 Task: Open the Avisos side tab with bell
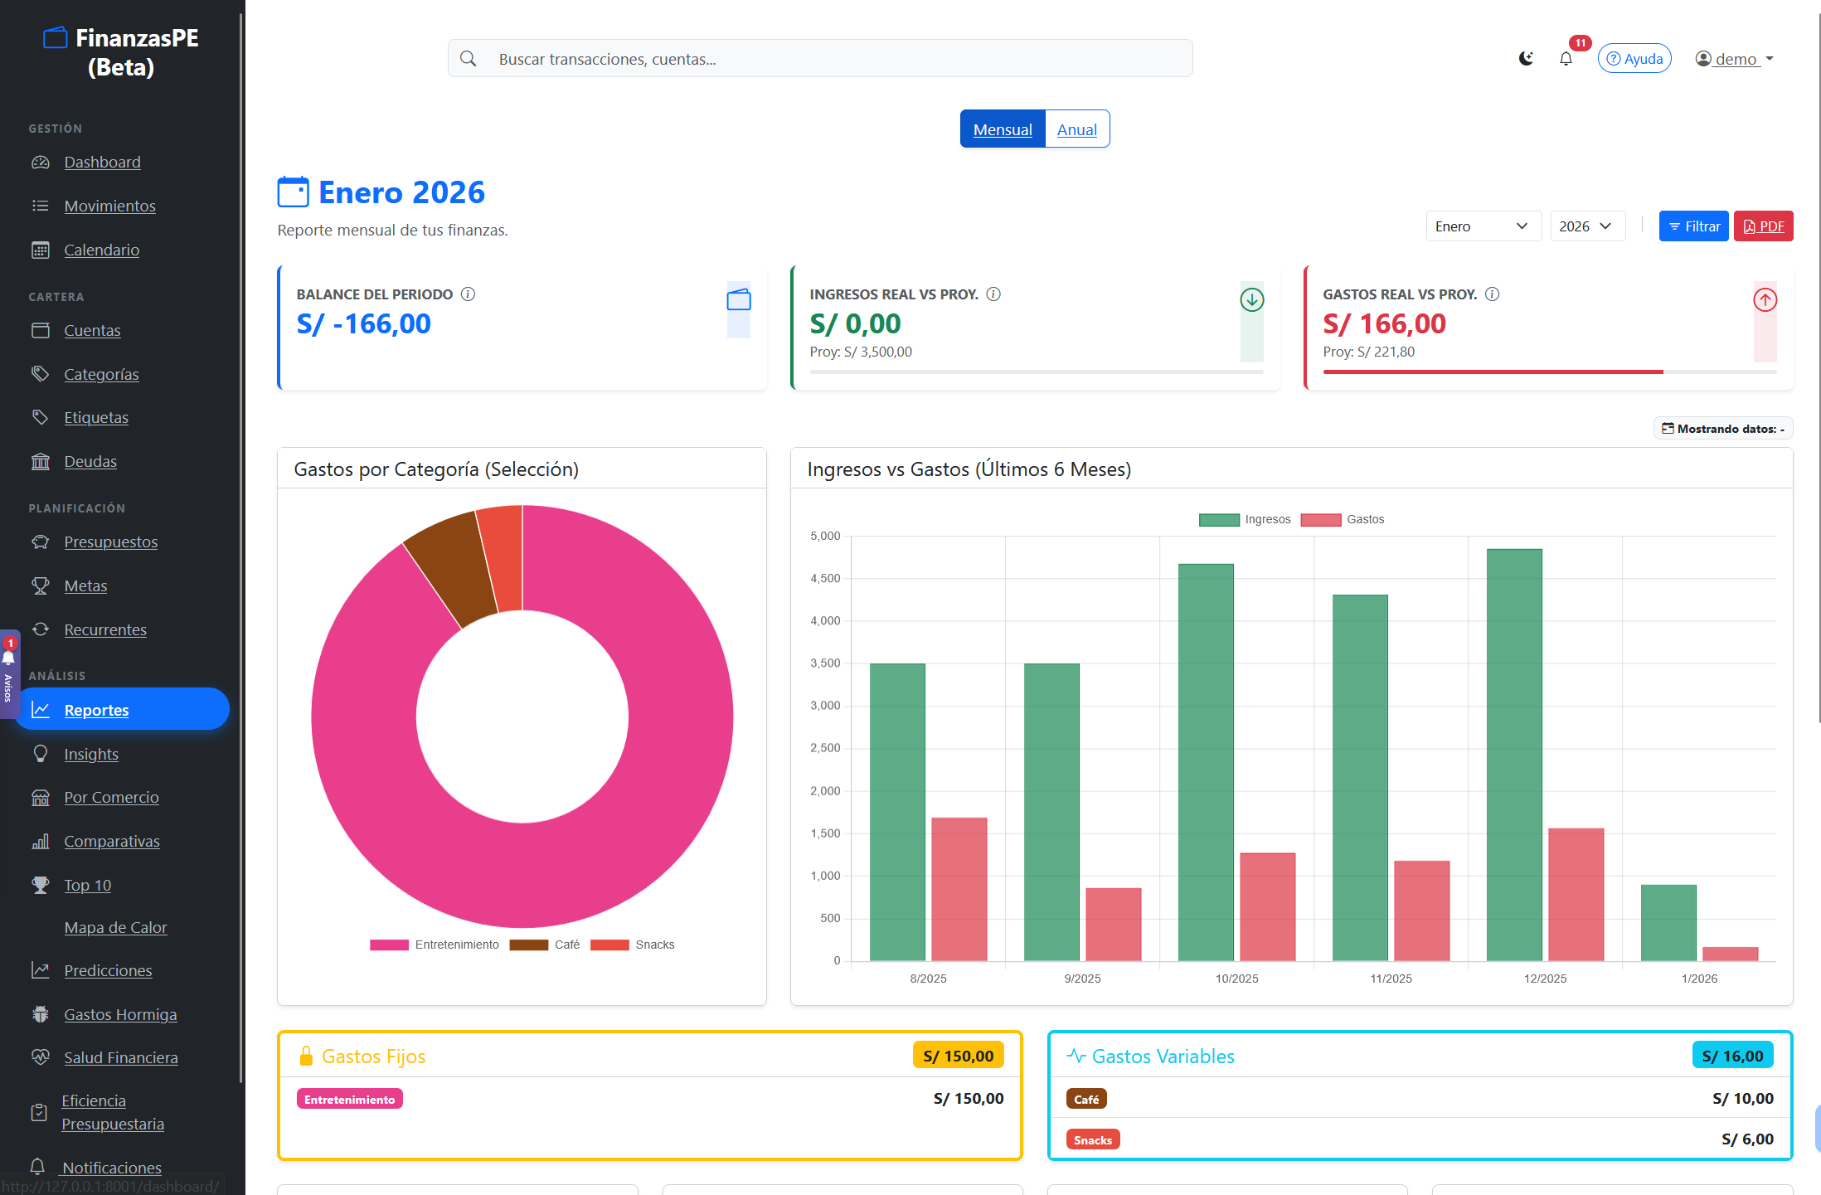click(8, 673)
